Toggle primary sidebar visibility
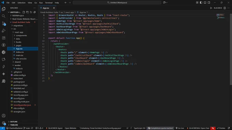 pos(201,2)
